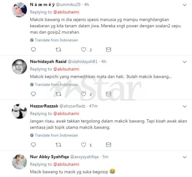Retweet HazzarRazzak's tweet
192x177 pixels.
pos(58,145)
